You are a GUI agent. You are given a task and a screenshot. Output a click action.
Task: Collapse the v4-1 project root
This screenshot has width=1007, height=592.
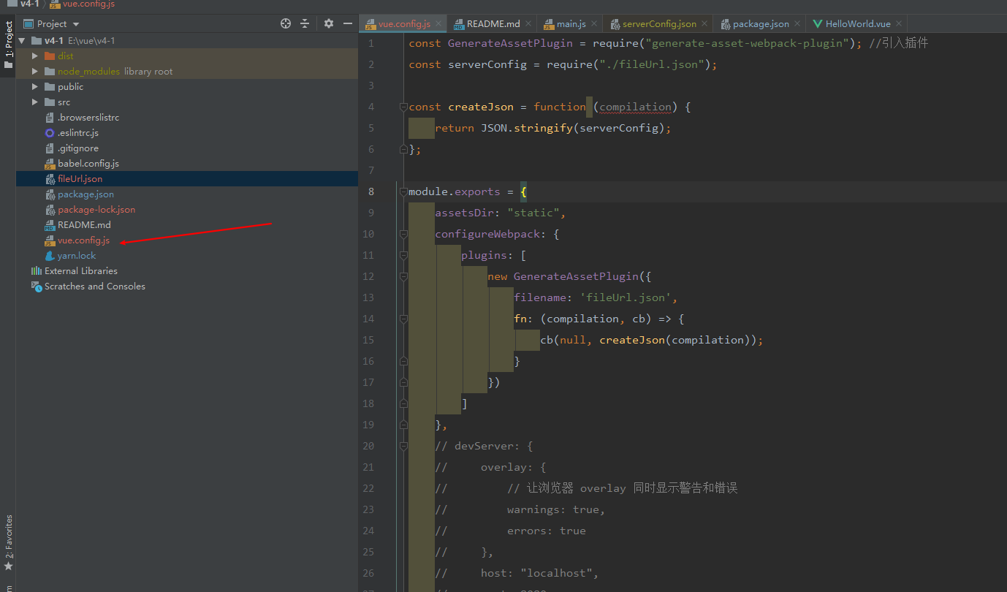tap(21, 40)
